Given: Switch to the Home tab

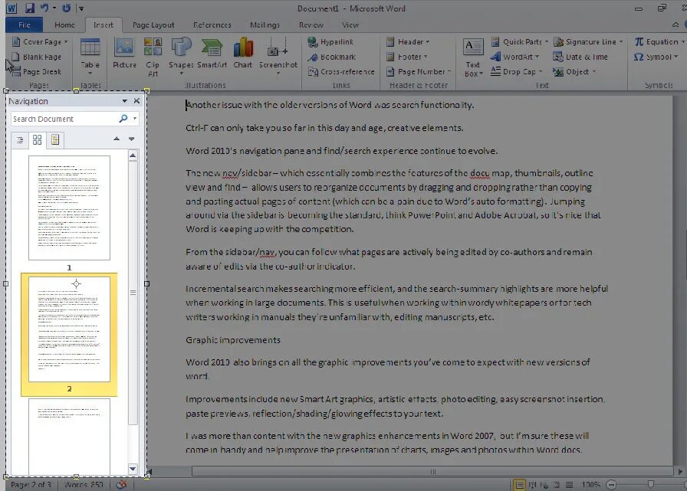Looking at the screenshot, I should click(64, 25).
